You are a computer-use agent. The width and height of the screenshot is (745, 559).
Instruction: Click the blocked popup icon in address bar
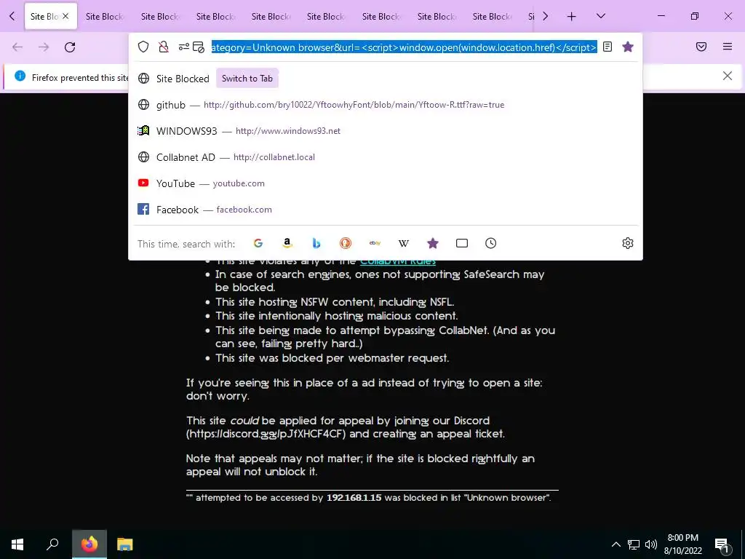click(x=199, y=47)
